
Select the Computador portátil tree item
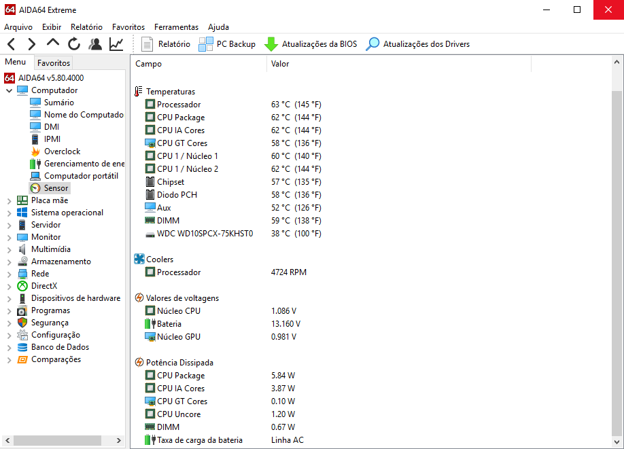[x=81, y=176]
